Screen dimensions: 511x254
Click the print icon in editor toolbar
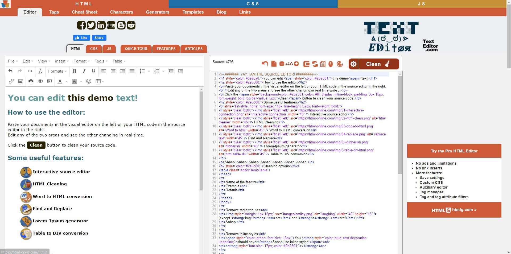[x=31, y=81]
